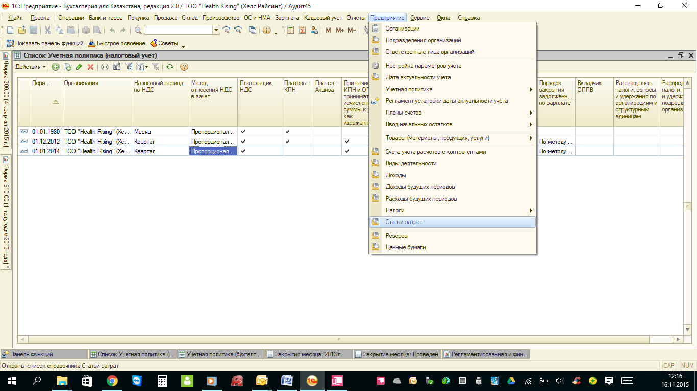Open the sidebar tab Форма 300.00
This screenshot has height=391, width=697.
coord(6,99)
